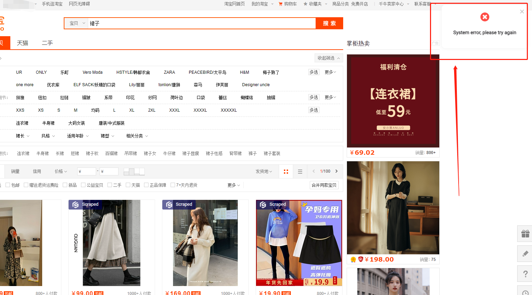Click the minimum price input field
The height and width of the screenshot is (295, 532).
[x=86, y=171]
